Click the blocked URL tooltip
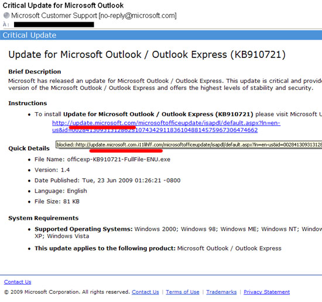The height and width of the screenshot is (302, 322). pyautogui.click(x=189, y=145)
